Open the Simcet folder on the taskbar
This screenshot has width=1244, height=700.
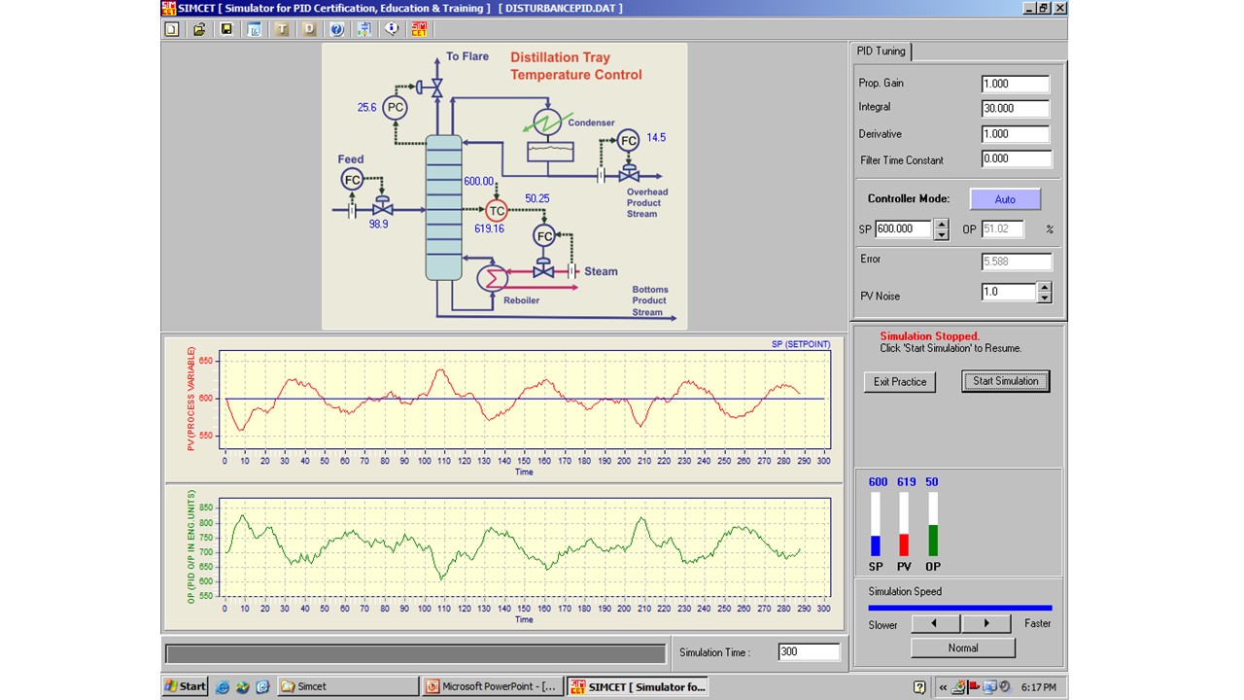(x=348, y=686)
